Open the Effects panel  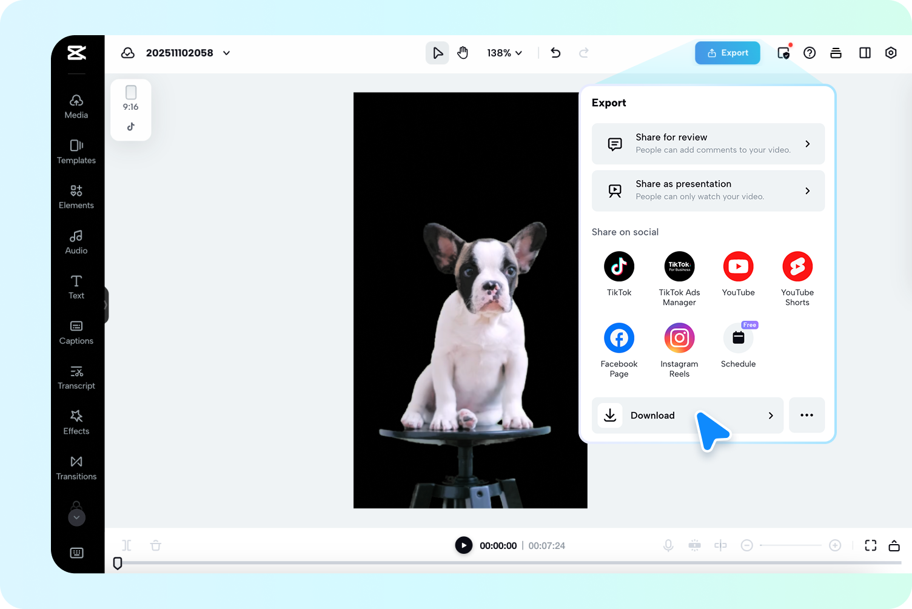76,422
